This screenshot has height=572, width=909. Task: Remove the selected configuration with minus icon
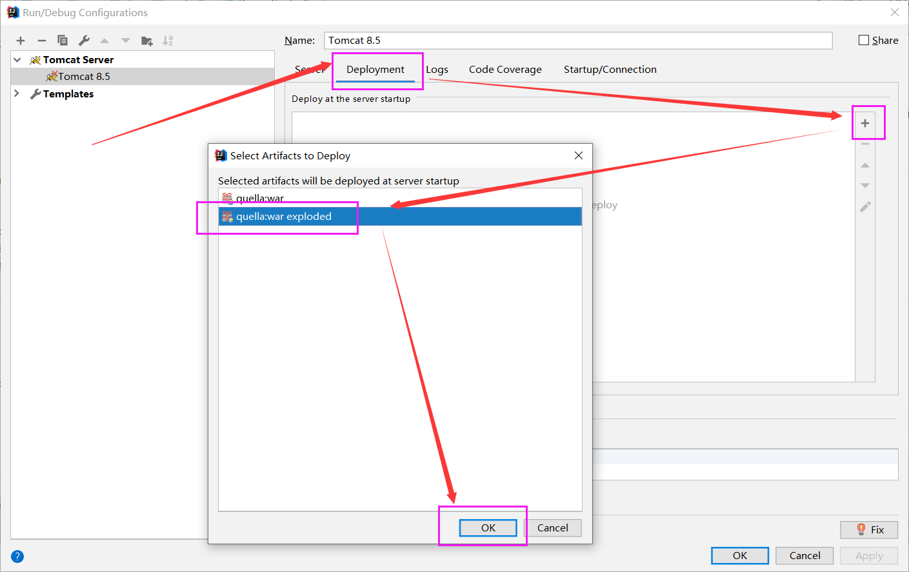[41, 40]
